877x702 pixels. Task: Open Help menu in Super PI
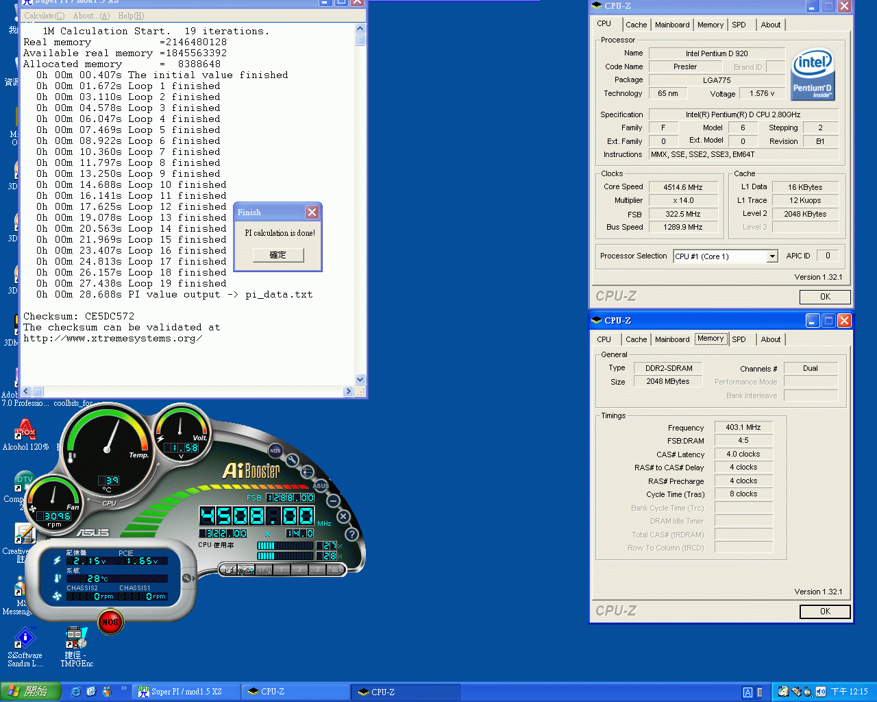[x=131, y=16]
